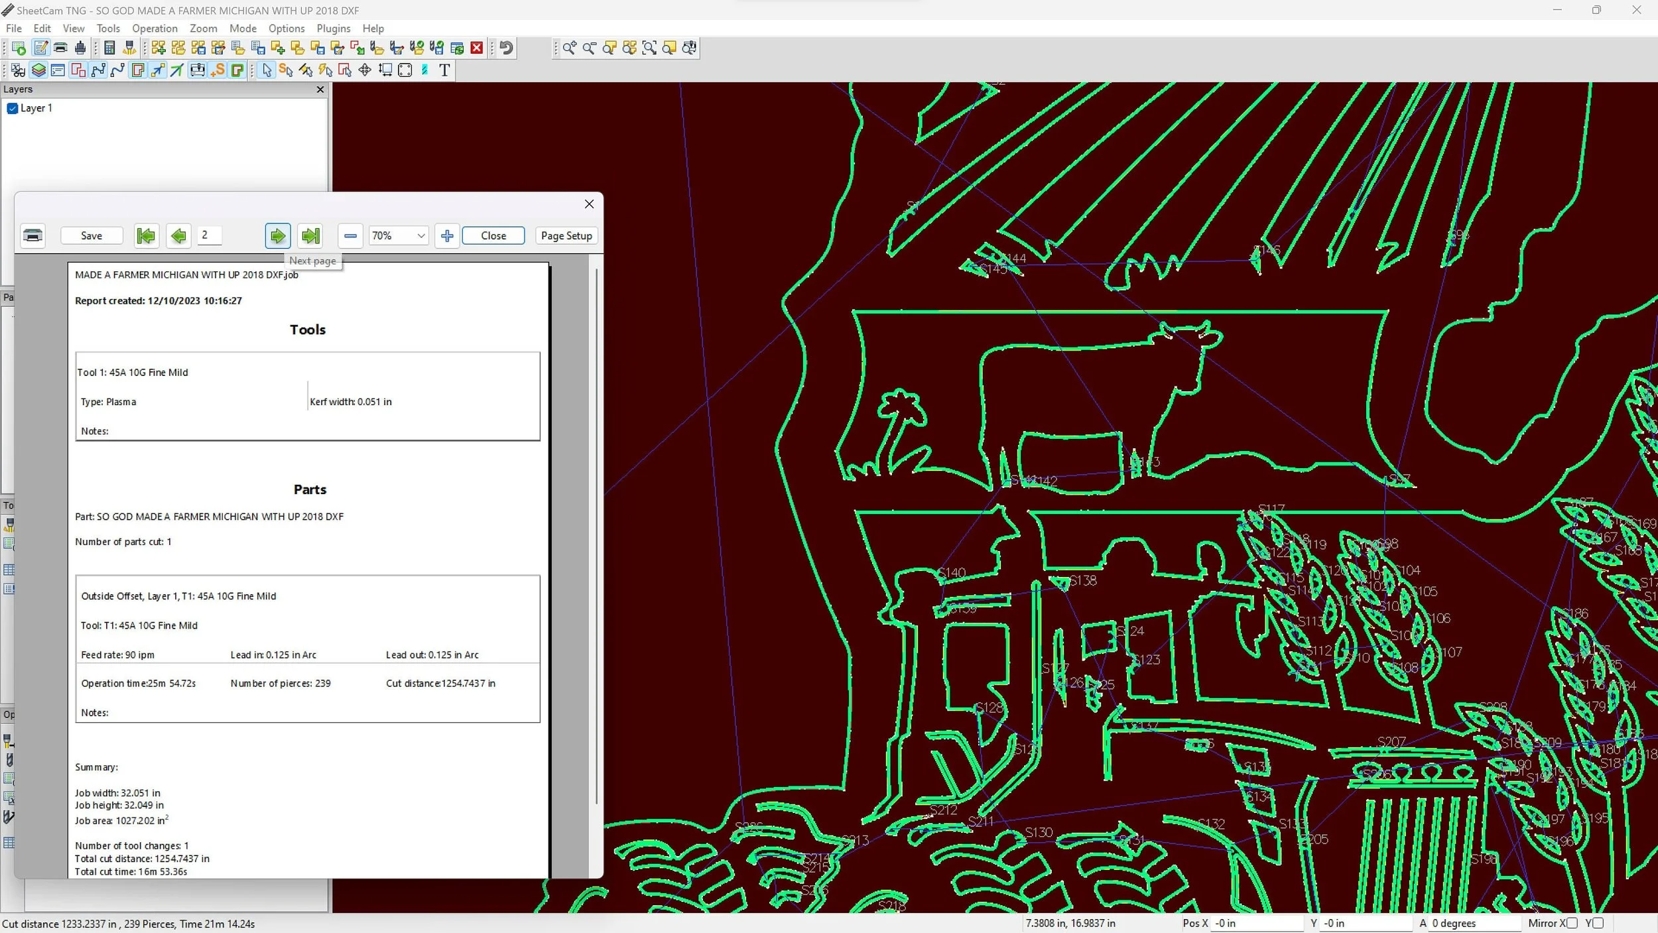
Task: Open the Operation menu
Action: point(154,29)
